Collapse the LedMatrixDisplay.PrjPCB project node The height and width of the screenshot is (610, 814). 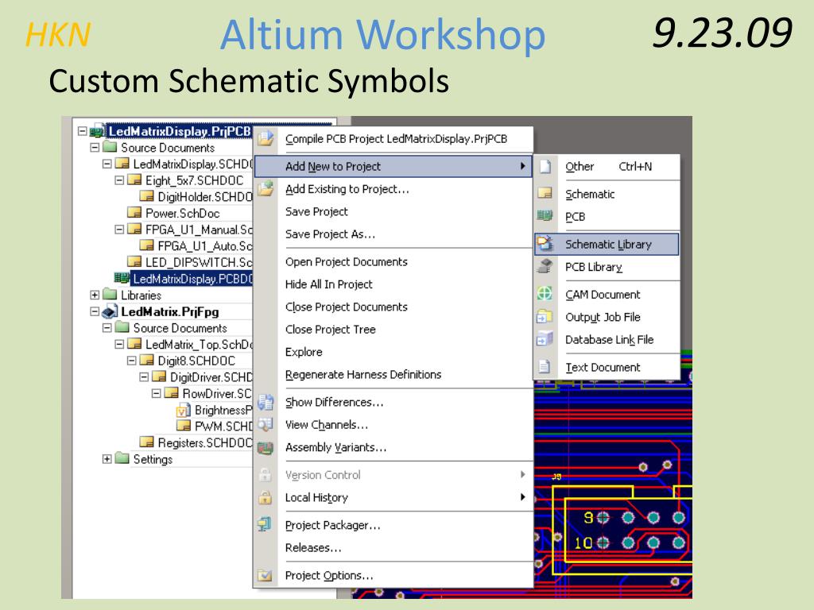pos(82,131)
